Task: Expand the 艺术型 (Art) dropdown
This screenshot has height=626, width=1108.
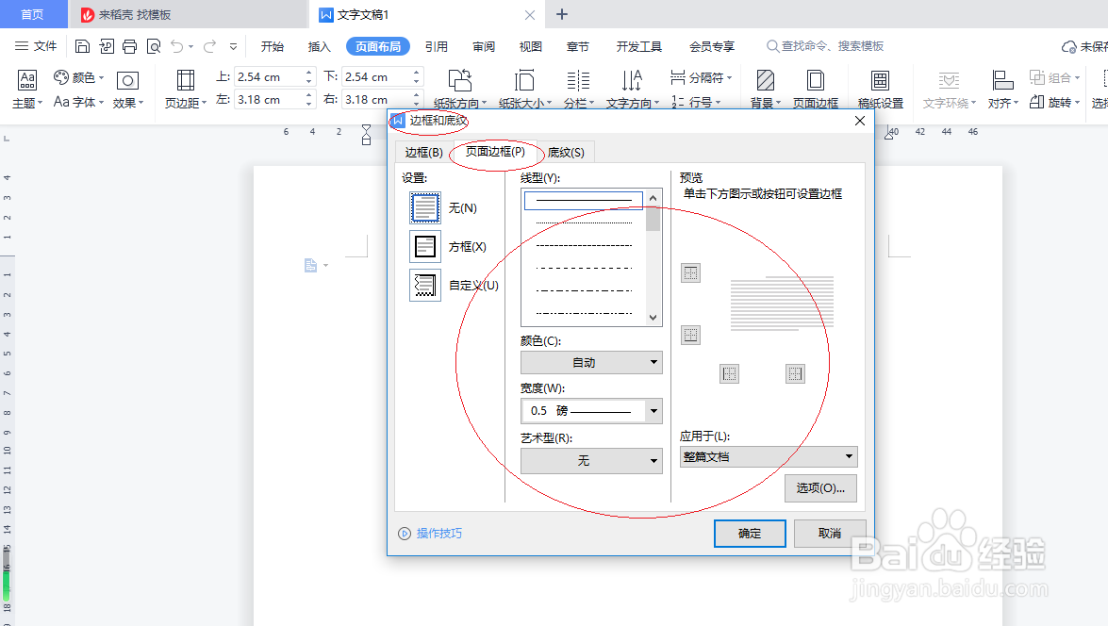Action: coord(653,461)
